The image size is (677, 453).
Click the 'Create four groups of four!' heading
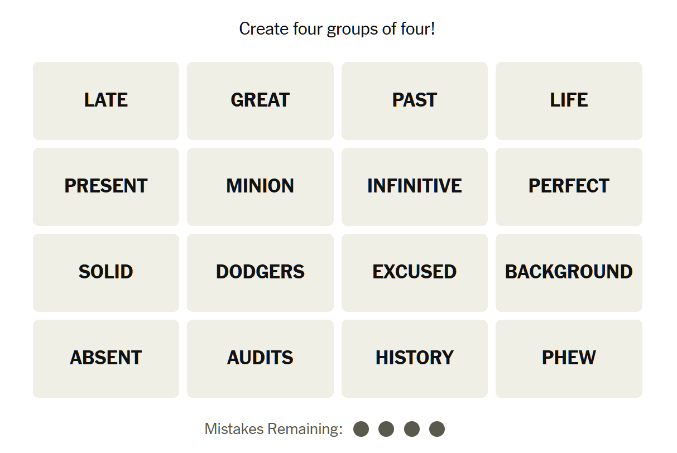pos(337,29)
